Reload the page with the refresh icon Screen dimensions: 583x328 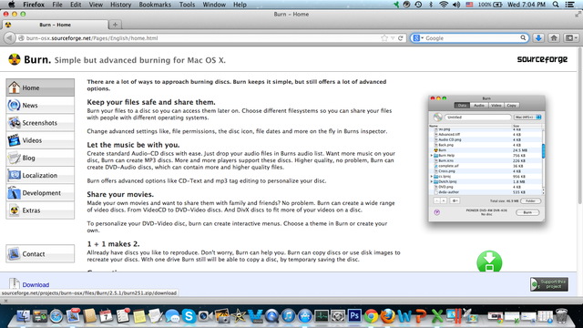pyautogui.click(x=401, y=38)
